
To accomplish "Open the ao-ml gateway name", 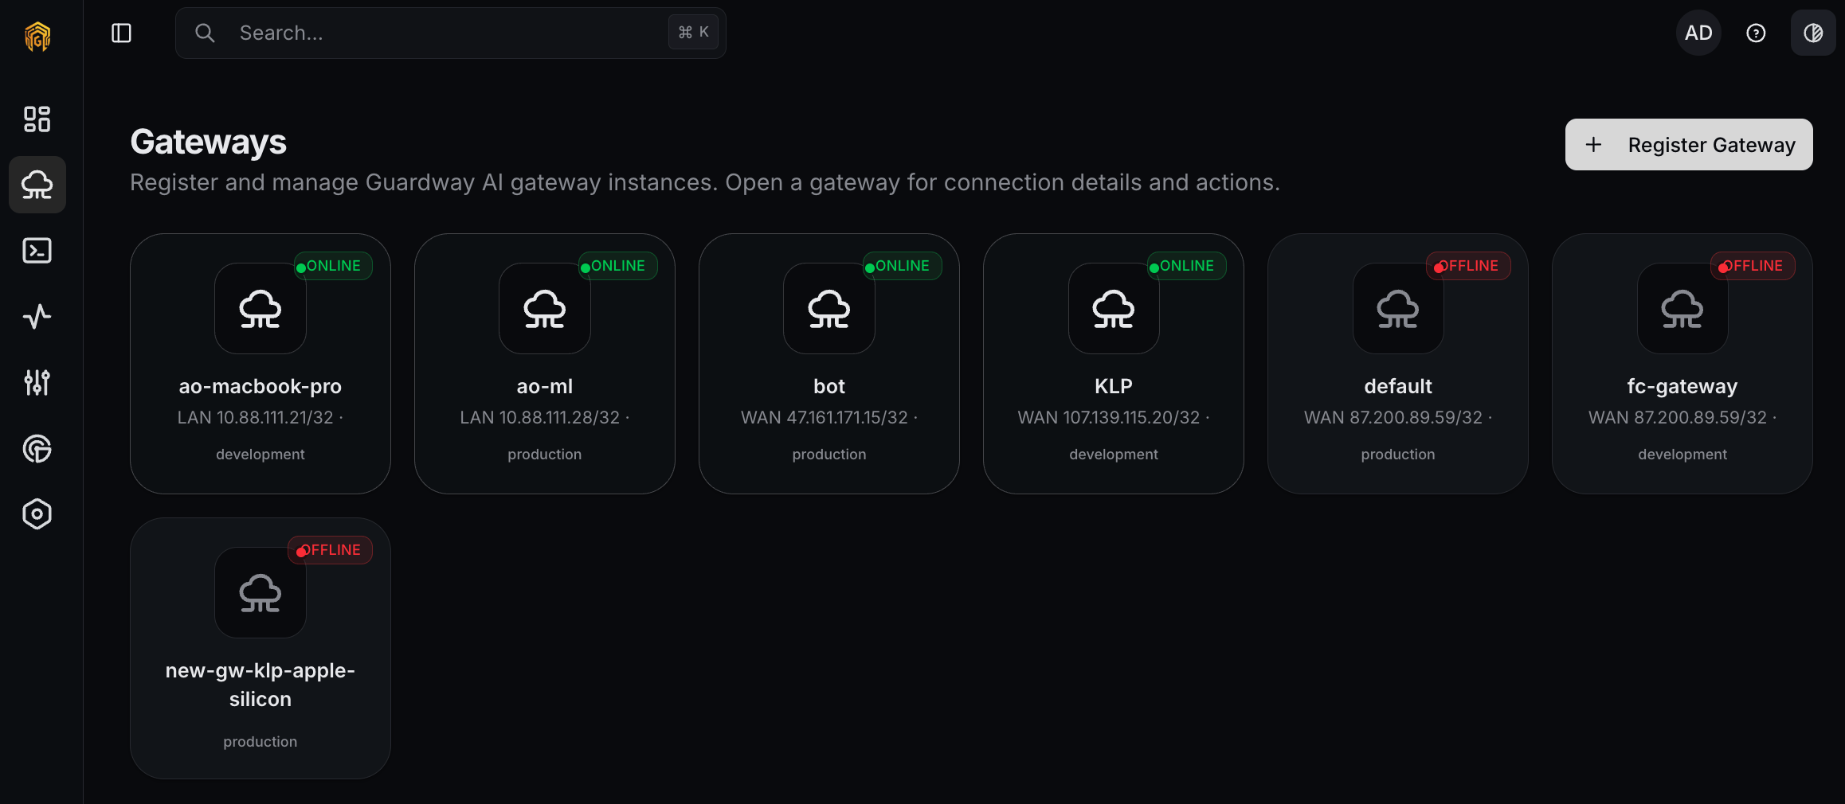I will [545, 387].
